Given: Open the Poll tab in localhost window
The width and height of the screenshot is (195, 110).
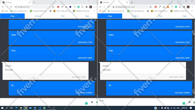Looking at the screenshot, I should point(63,16).
